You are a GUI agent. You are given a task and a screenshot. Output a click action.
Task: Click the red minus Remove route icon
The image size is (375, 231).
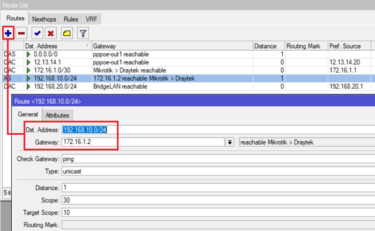(x=21, y=33)
